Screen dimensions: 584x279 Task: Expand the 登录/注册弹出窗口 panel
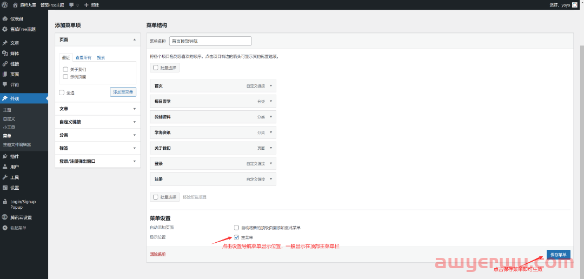pos(135,161)
